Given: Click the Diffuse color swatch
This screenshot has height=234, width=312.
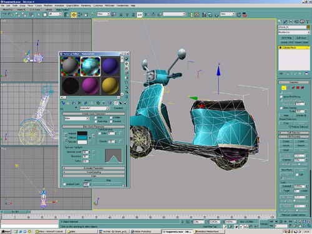Looking at the screenshot, I should (x=82, y=138).
